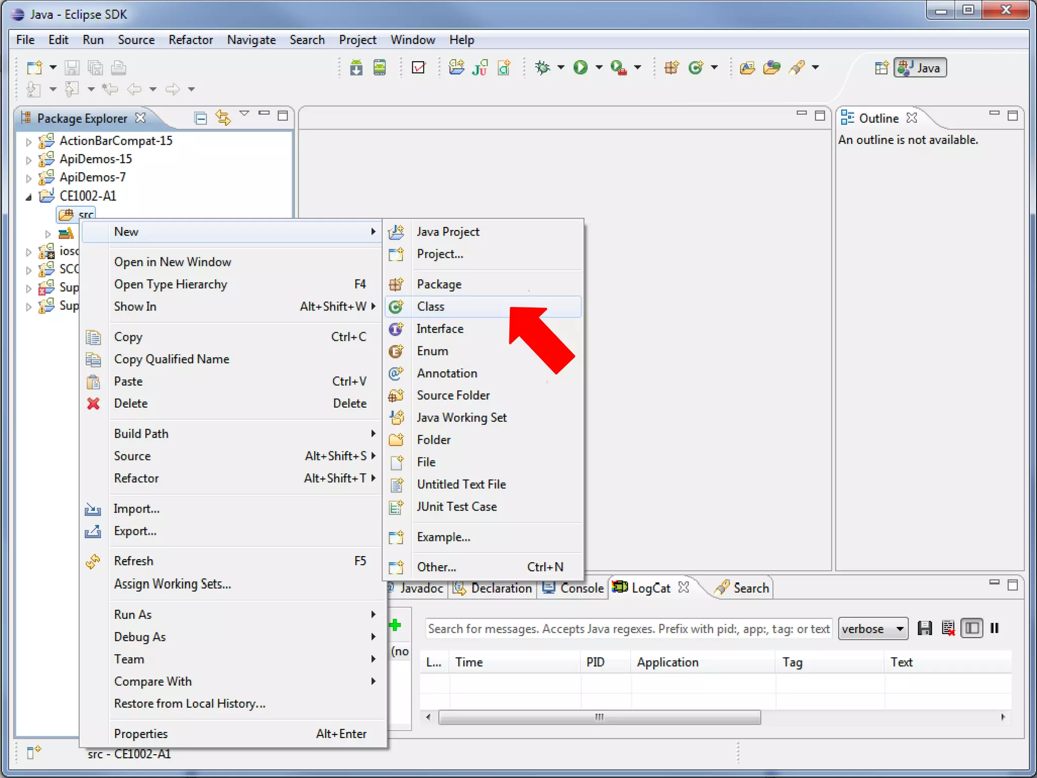
Task: Choose Package in the New submenu
Action: click(x=484, y=284)
